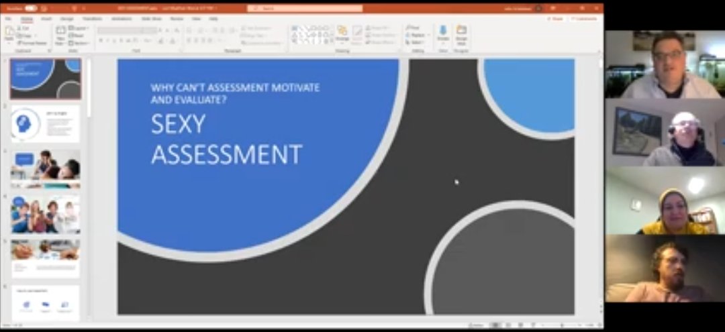The width and height of the screenshot is (725, 332).
Task: Click the Copy command
Action: (x=26, y=36)
